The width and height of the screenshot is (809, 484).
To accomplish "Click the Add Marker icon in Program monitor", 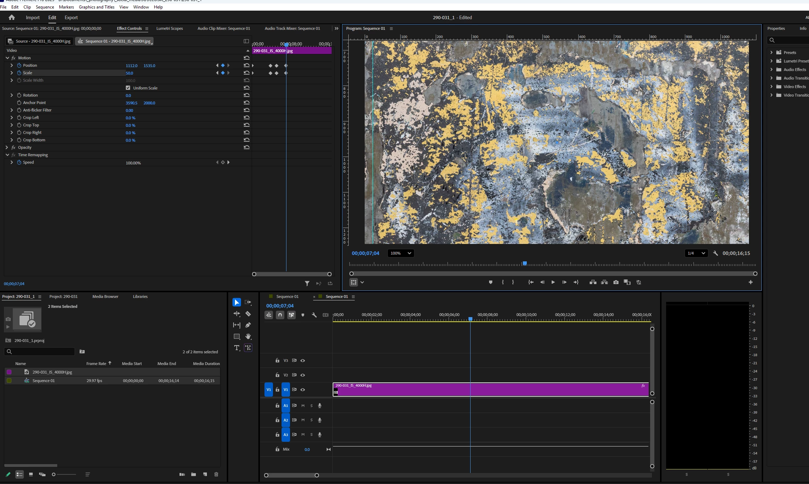I will (491, 282).
